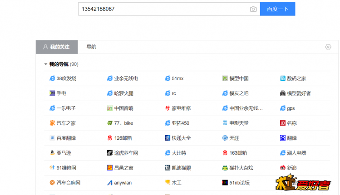Click the 38度发烧 icon
The image size is (340, 195).
(x=52, y=78)
